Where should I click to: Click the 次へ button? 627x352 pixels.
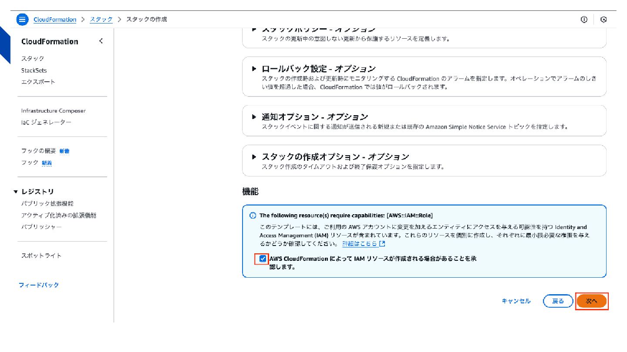pyautogui.click(x=592, y=301)
